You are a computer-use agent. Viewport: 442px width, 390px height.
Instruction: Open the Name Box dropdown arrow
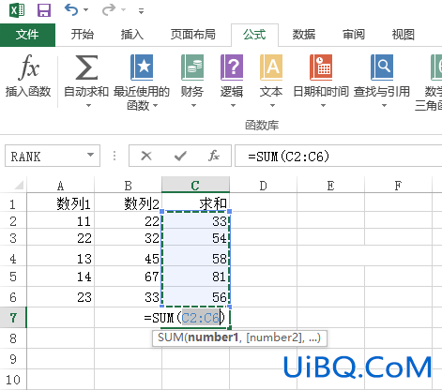pos(91,155)
